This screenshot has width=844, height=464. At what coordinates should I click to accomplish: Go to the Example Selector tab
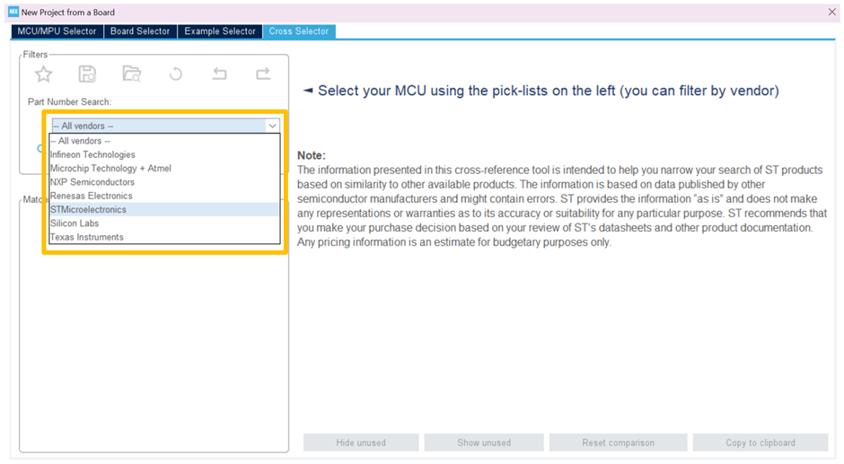220,31
